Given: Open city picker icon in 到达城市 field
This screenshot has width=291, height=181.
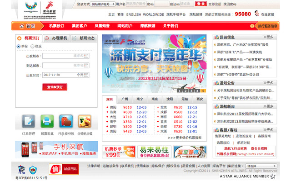Looking at the screenshot, I should pyautogui.click(x=86, y=65).
